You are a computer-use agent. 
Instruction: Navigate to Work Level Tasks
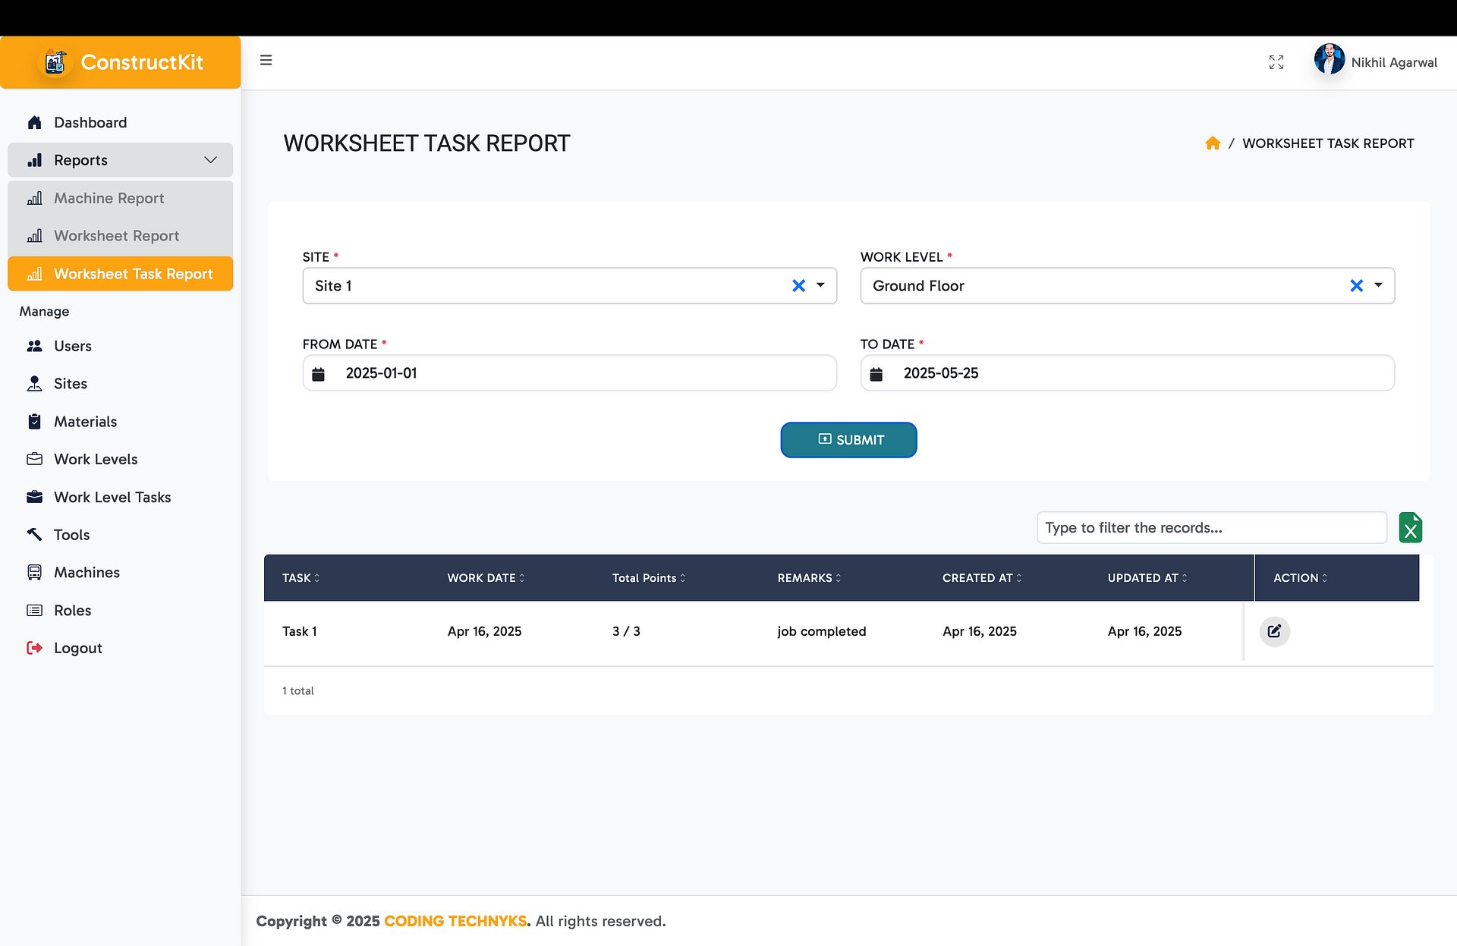pos(120,498)
